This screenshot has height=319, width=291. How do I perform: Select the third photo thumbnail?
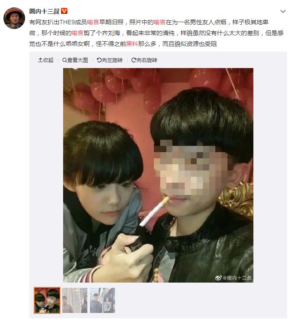click(x=102, y=300)
